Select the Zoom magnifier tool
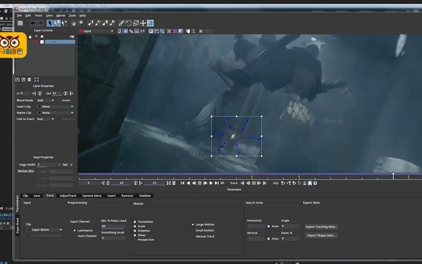Screen dimensions: 422x264 [x=81, y=23]
